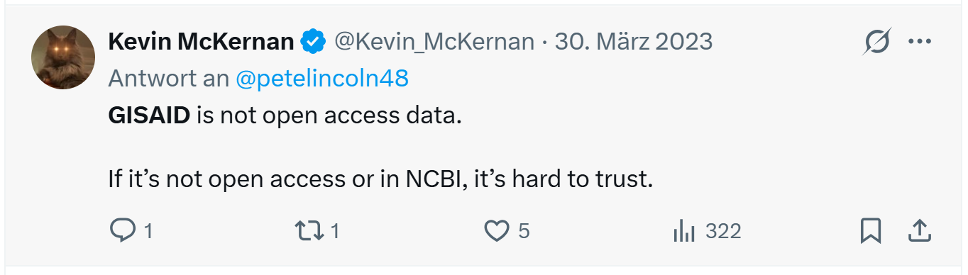
Task: Open Kevin McKernan's cat profile picture
Action: [x=63, y=57]
